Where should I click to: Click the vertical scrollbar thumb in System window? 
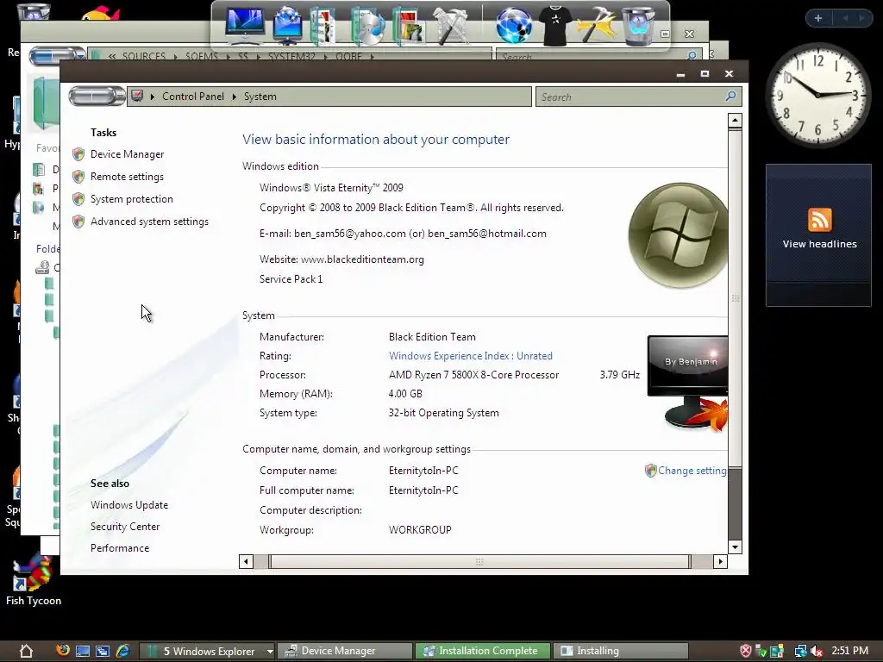735,298
